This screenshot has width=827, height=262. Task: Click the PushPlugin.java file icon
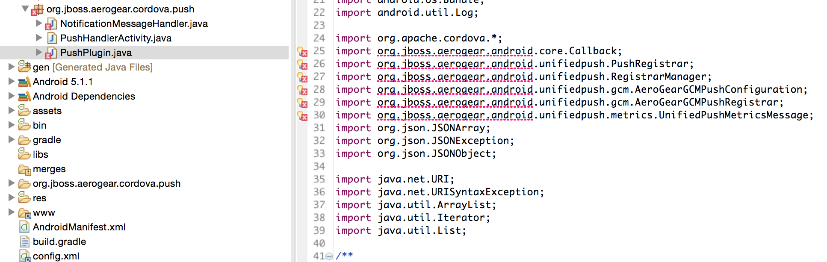(51, 53)
